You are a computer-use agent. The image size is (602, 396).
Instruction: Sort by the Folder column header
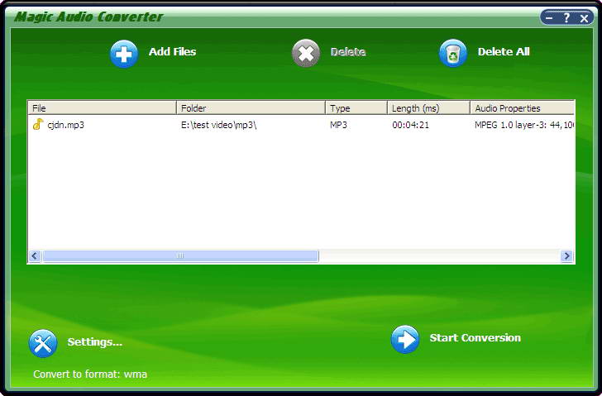(251, 108)
